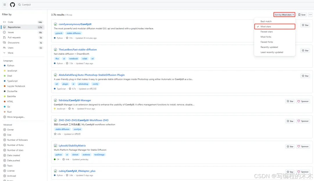The width and height of the screenshot is (314, 181).
Task: Star the comfyanonymous/ComfyUI repository
Action: click(x=305, y=25)
